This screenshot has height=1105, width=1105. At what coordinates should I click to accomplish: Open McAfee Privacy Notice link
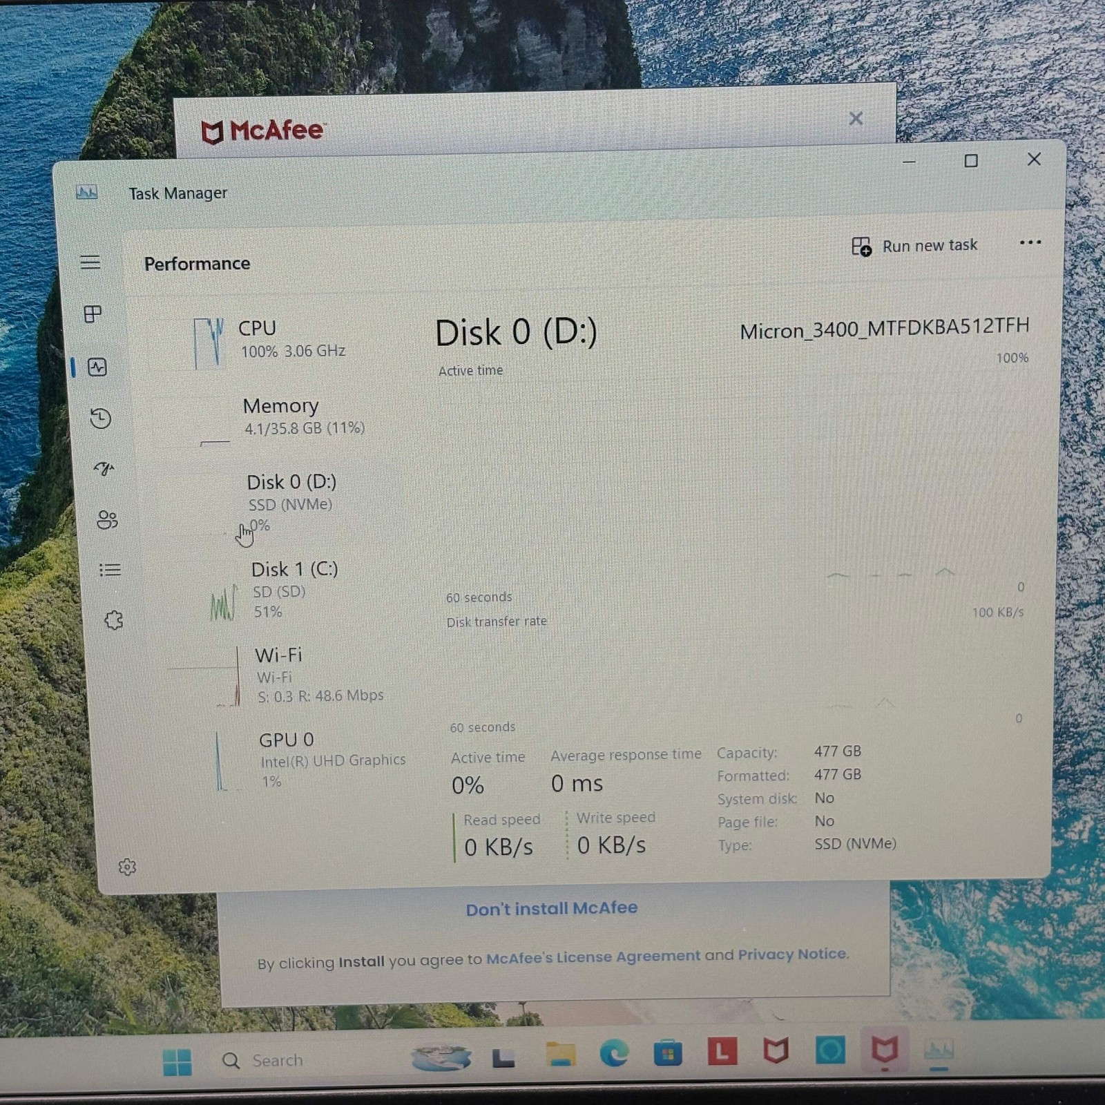pyautogui.click(x=792, y=954)
